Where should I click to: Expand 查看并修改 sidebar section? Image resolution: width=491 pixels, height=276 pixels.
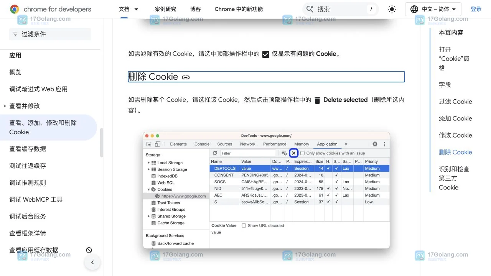(x=5, y=106)
